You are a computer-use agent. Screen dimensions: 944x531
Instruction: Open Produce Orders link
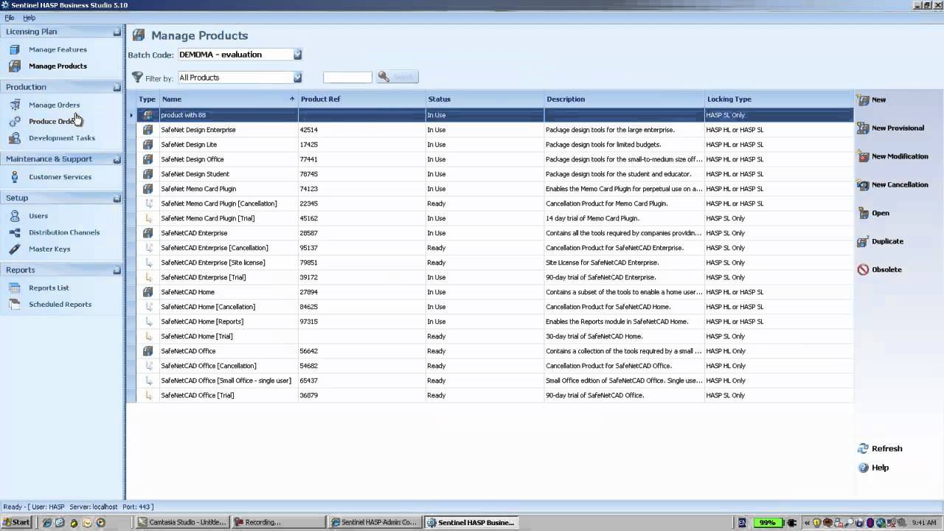pyautogui.click(x=53, y=122)
